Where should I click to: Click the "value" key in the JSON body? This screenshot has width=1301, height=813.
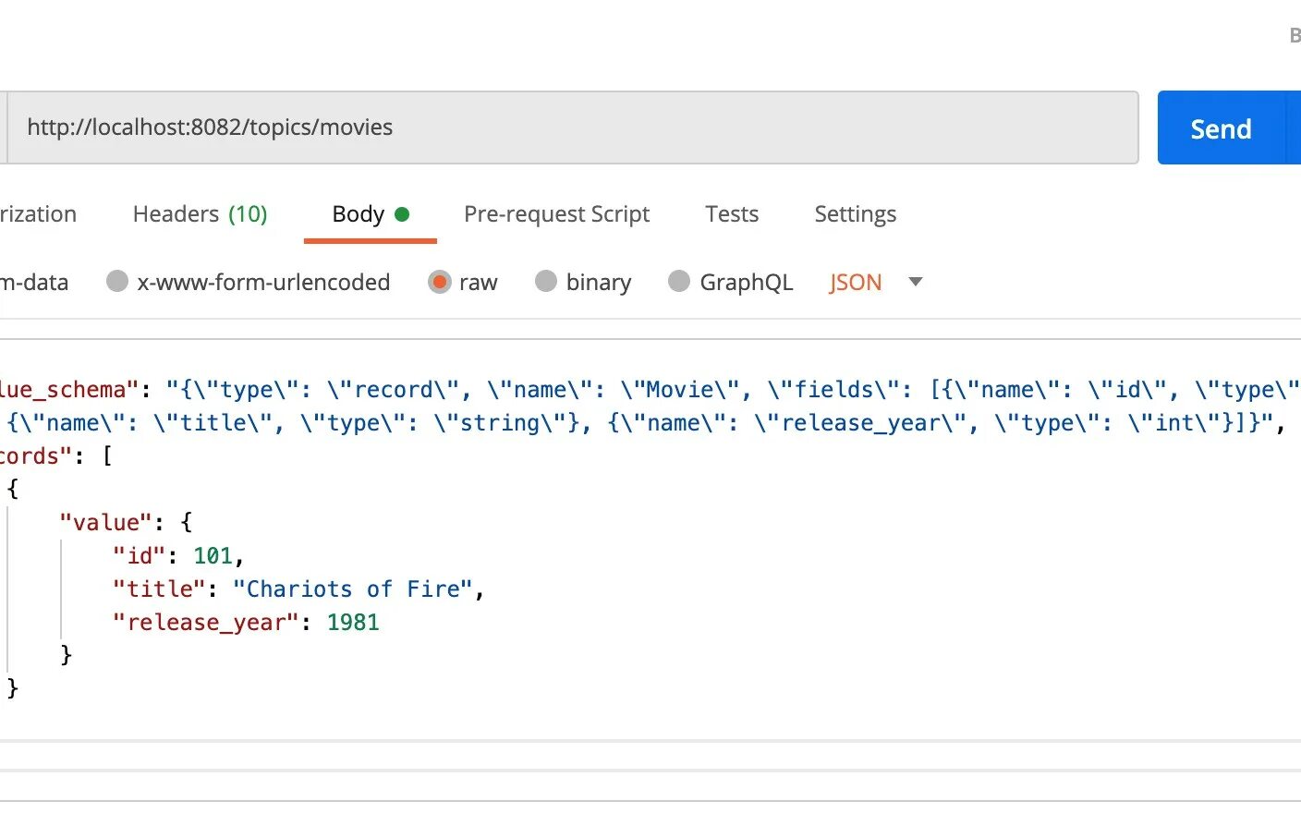(x=105, y=523)
